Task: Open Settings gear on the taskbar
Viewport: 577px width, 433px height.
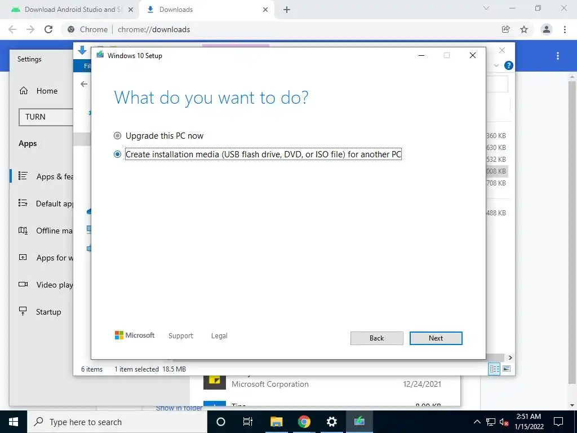Action: click(x=331, y=422)
